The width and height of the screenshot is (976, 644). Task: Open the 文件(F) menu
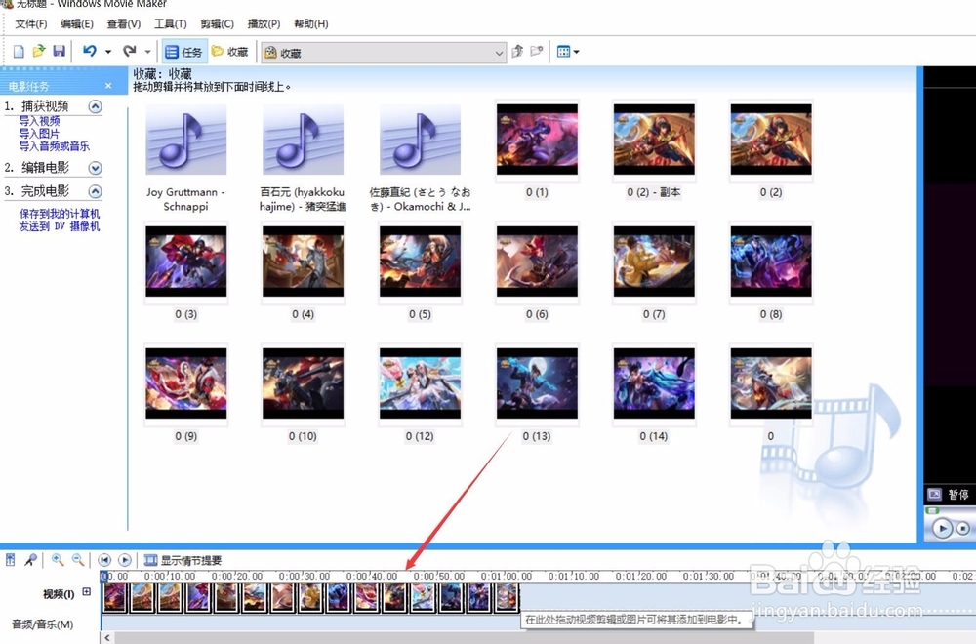click(30, 23)
